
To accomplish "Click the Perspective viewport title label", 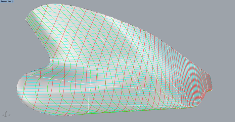I will coord(6,1).
